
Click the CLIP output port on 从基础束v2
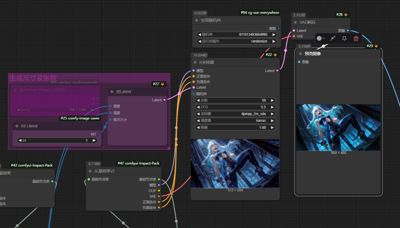click(159, 191)
